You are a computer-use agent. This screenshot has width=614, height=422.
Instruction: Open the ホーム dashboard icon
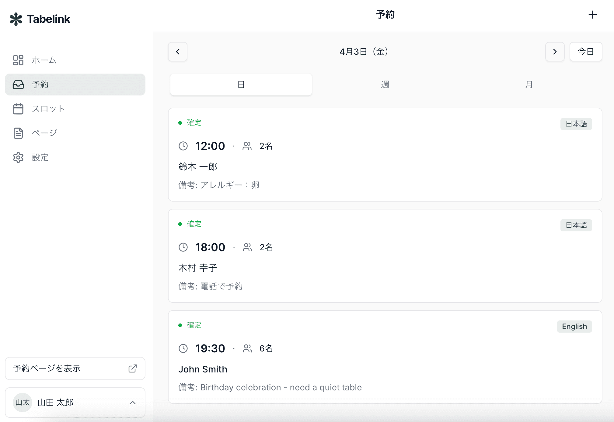coord(18,60)
